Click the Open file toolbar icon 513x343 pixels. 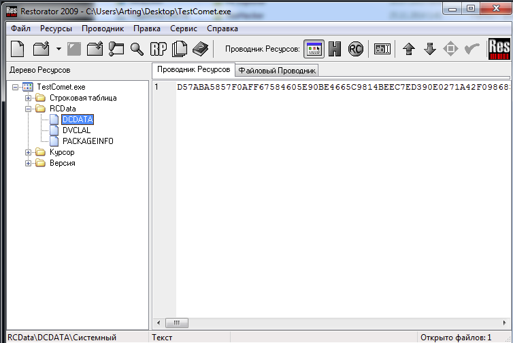42,49
